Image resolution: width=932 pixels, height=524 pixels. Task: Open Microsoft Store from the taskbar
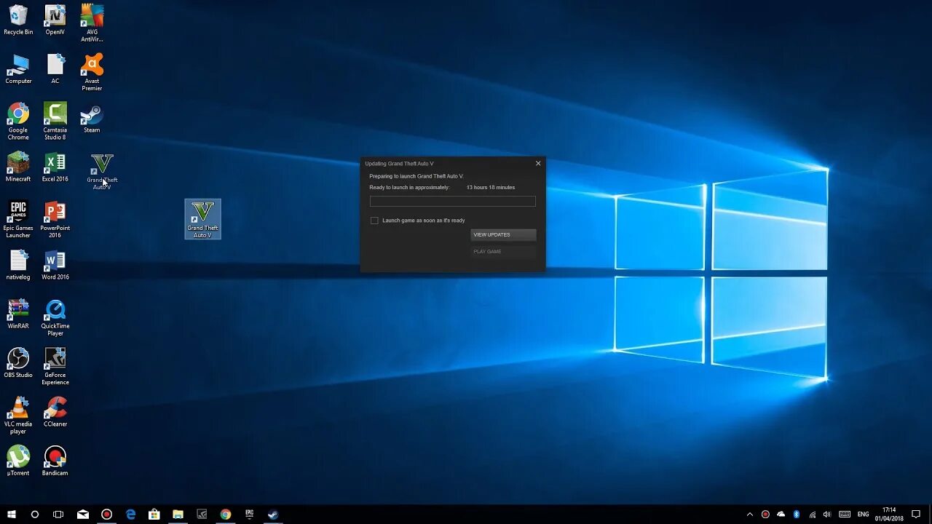pyautogui.click(x=154, y=514)
